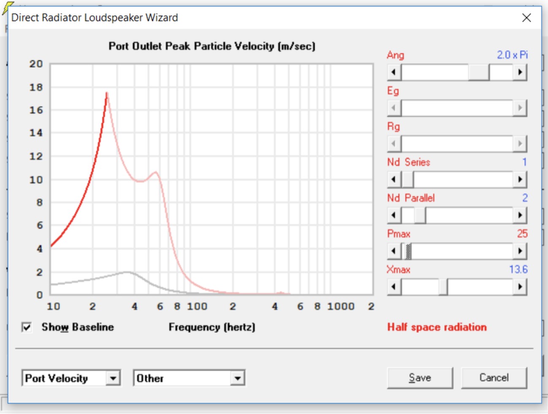The image size is (548, 414).
Task: Click the Ang value 2.0 x Pi
Action: pyautogui.click(x=512, y=55)
